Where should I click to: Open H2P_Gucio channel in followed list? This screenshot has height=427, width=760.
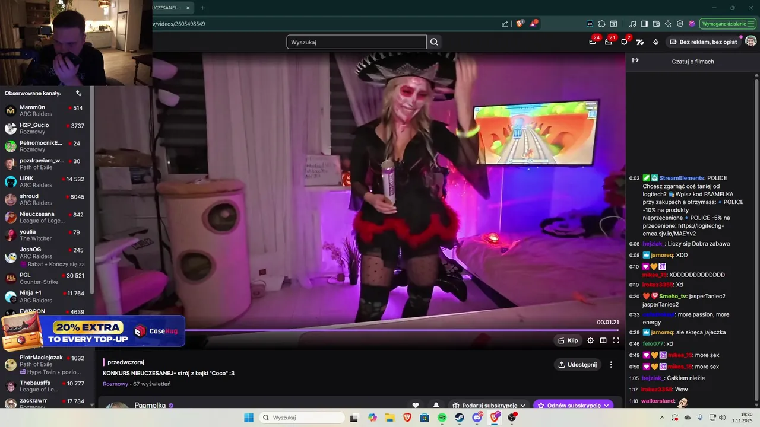click(45, 129)
